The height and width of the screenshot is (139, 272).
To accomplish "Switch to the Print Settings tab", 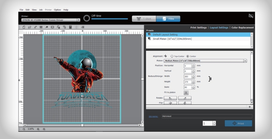I will (x=199, y=28).
